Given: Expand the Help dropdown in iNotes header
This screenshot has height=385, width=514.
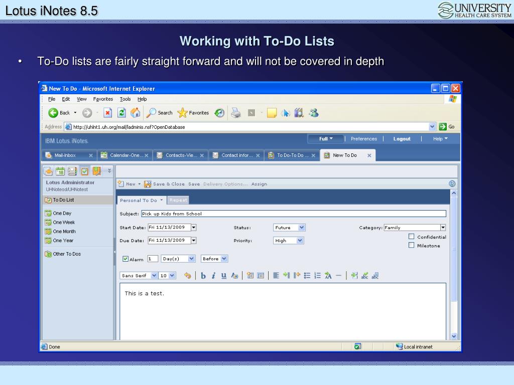Looking at the screenshot, I should [440, 139].
